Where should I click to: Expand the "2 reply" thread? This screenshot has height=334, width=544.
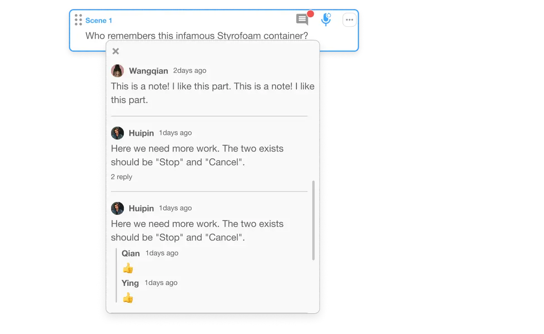(121, 177)
